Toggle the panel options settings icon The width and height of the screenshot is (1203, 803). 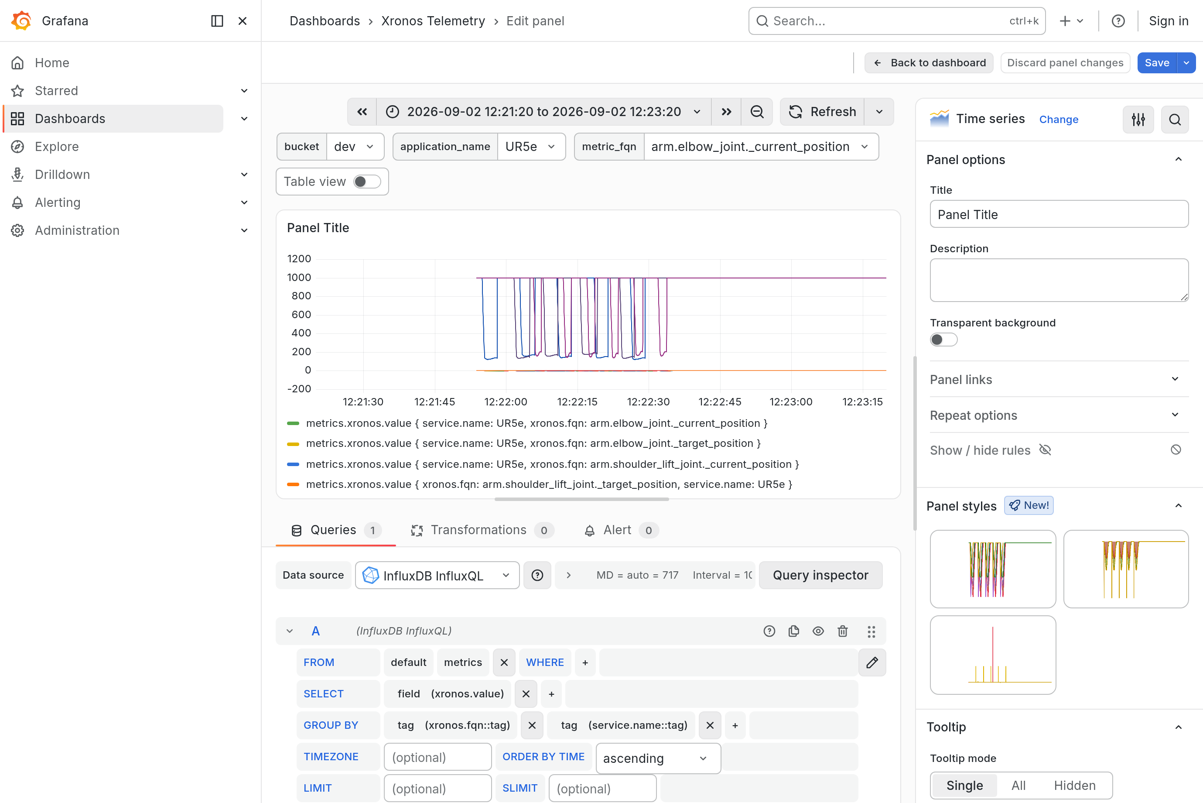pos(1138,119)
